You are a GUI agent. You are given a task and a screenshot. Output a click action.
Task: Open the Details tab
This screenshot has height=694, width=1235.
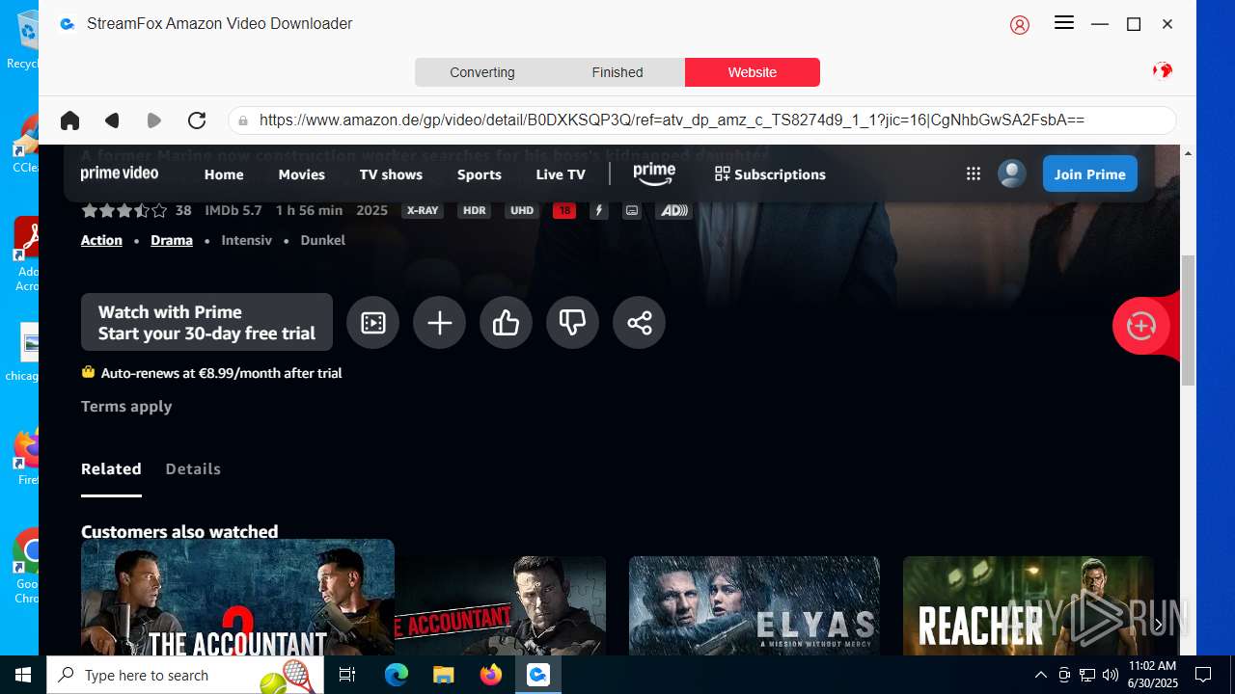pos(193,469)
